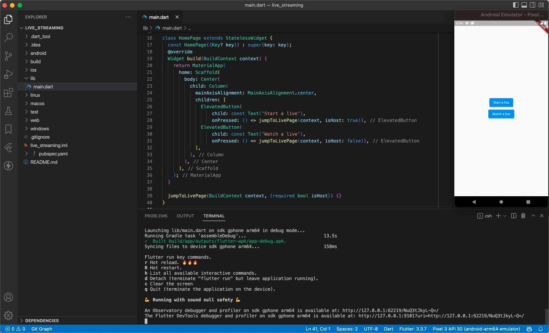Click the trash icon to kill the terminal
The height and width of the screenshot is (333, 549).
click(x=523, y=216)
